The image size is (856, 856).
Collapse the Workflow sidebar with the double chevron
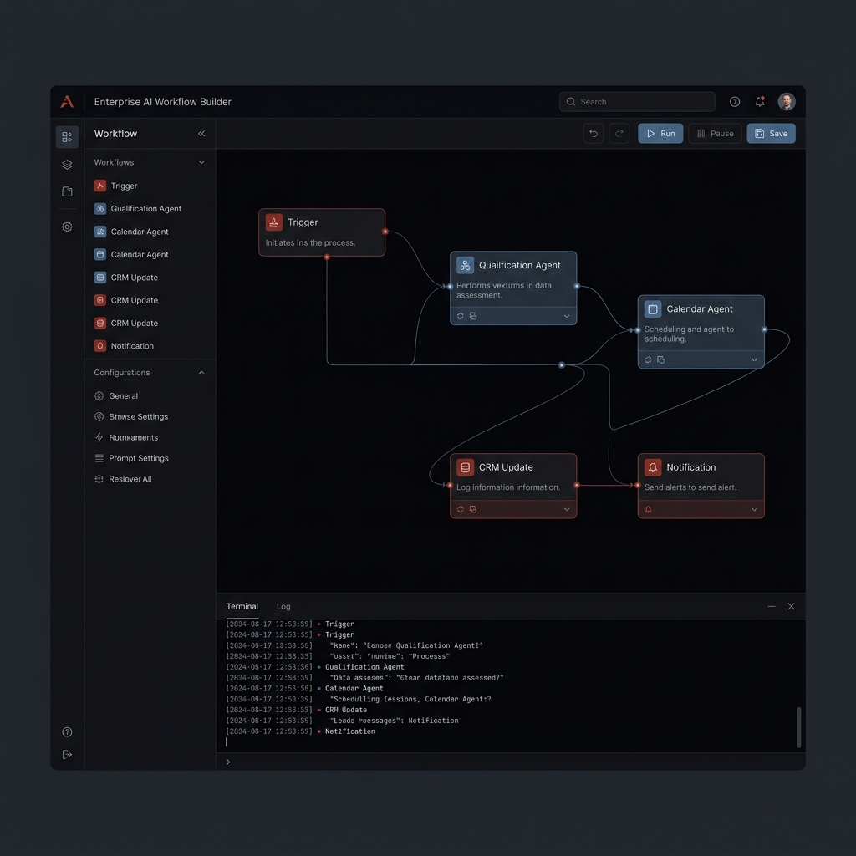[201, 133]
